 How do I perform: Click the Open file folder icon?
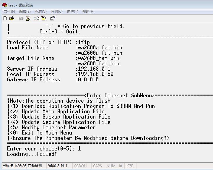(x=12, y=18)
